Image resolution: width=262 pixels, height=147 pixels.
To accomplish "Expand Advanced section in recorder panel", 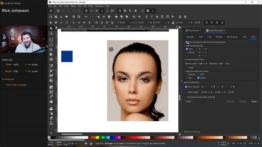I will 8,79.
